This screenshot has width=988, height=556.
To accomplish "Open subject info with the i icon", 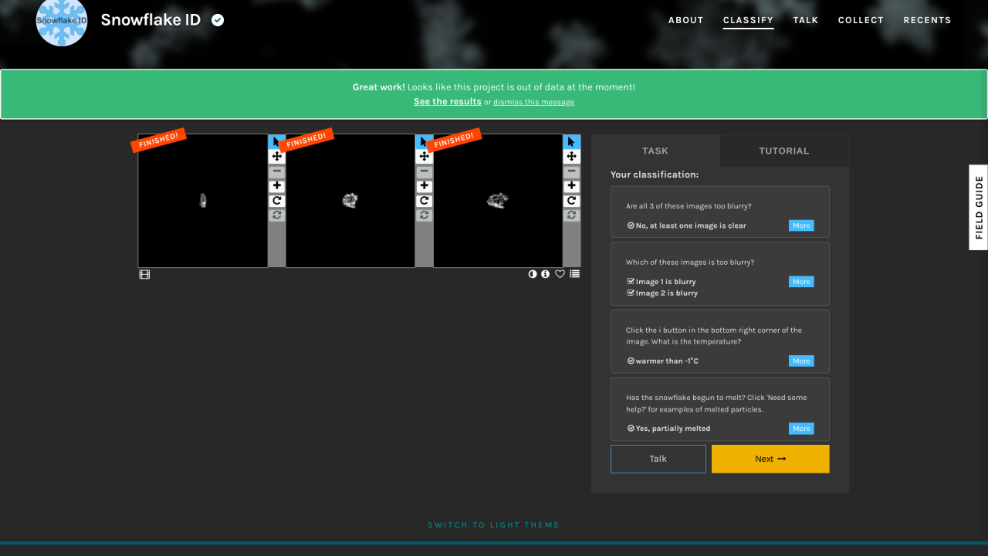I will (x=546, y=274).
